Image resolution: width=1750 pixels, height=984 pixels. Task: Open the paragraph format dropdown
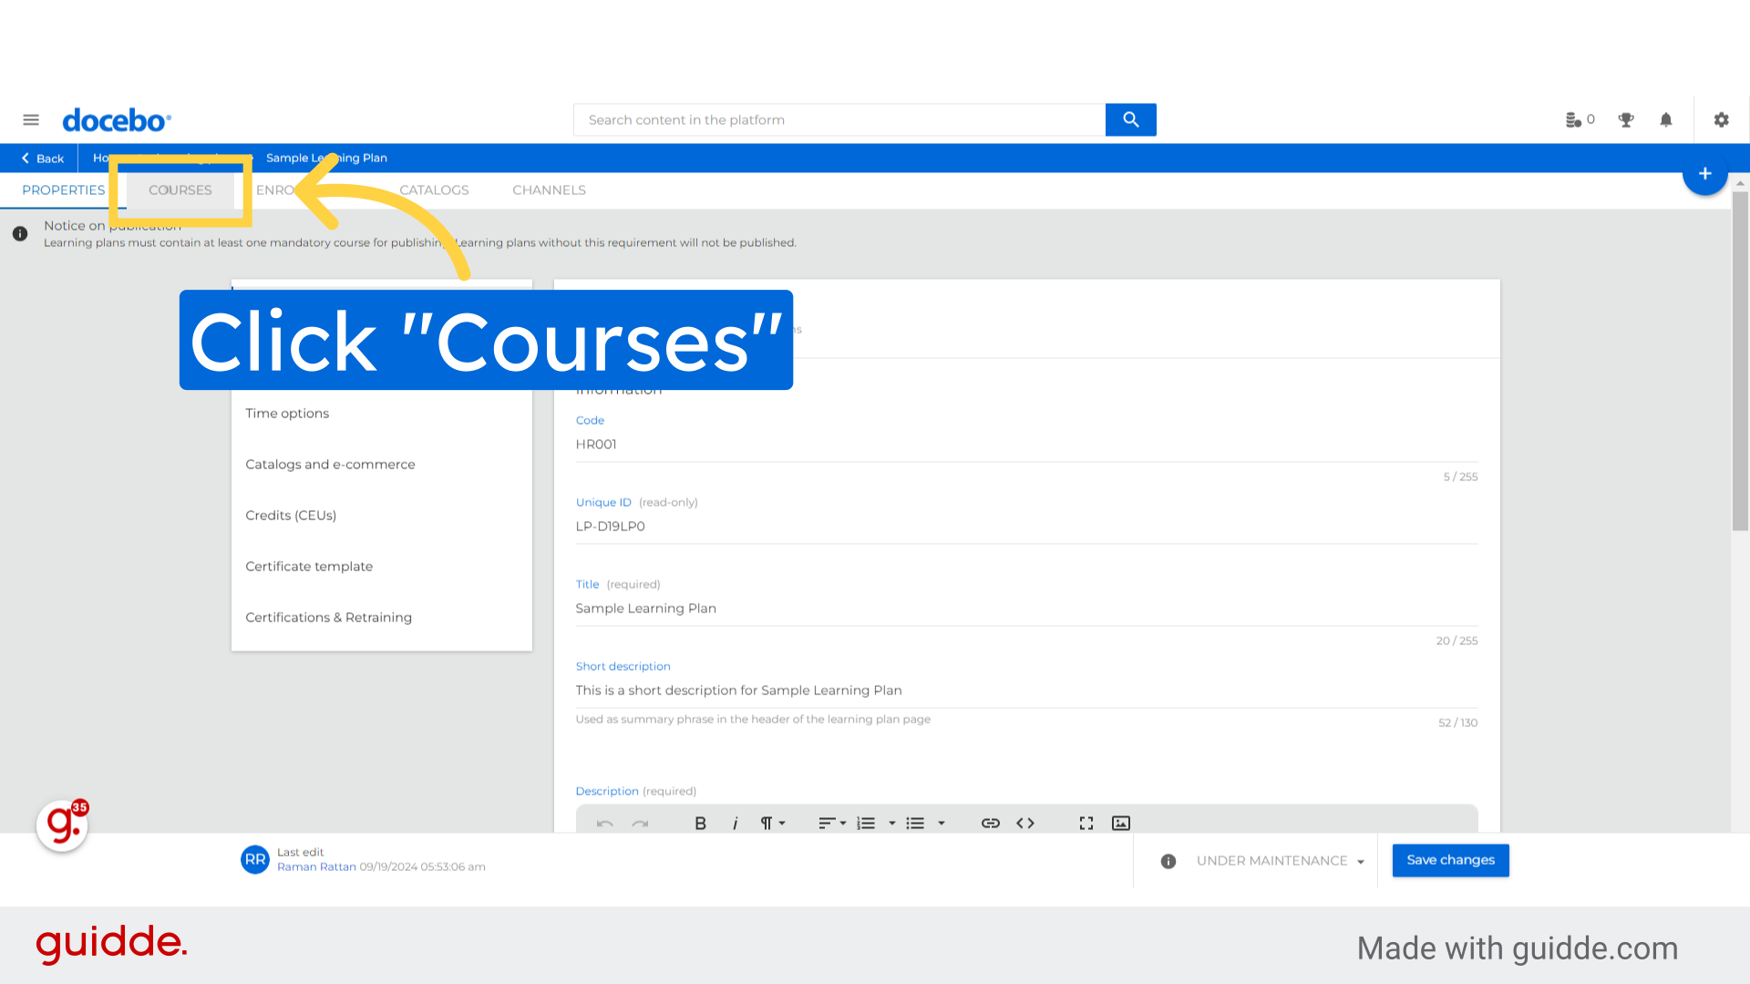(x=772, y=823)
